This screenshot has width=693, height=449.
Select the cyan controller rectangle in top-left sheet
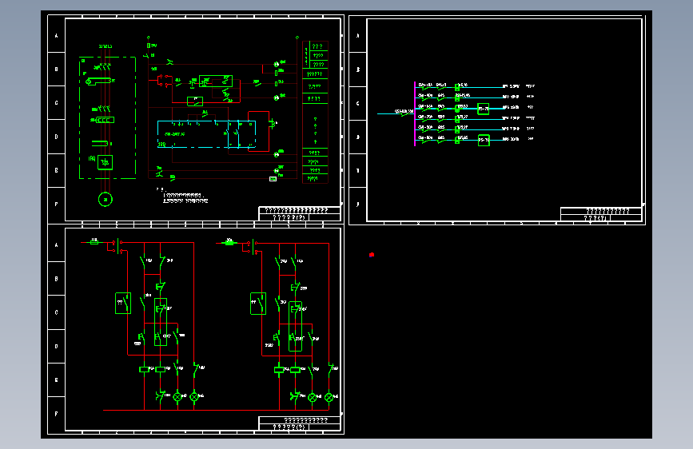[206, 133]
